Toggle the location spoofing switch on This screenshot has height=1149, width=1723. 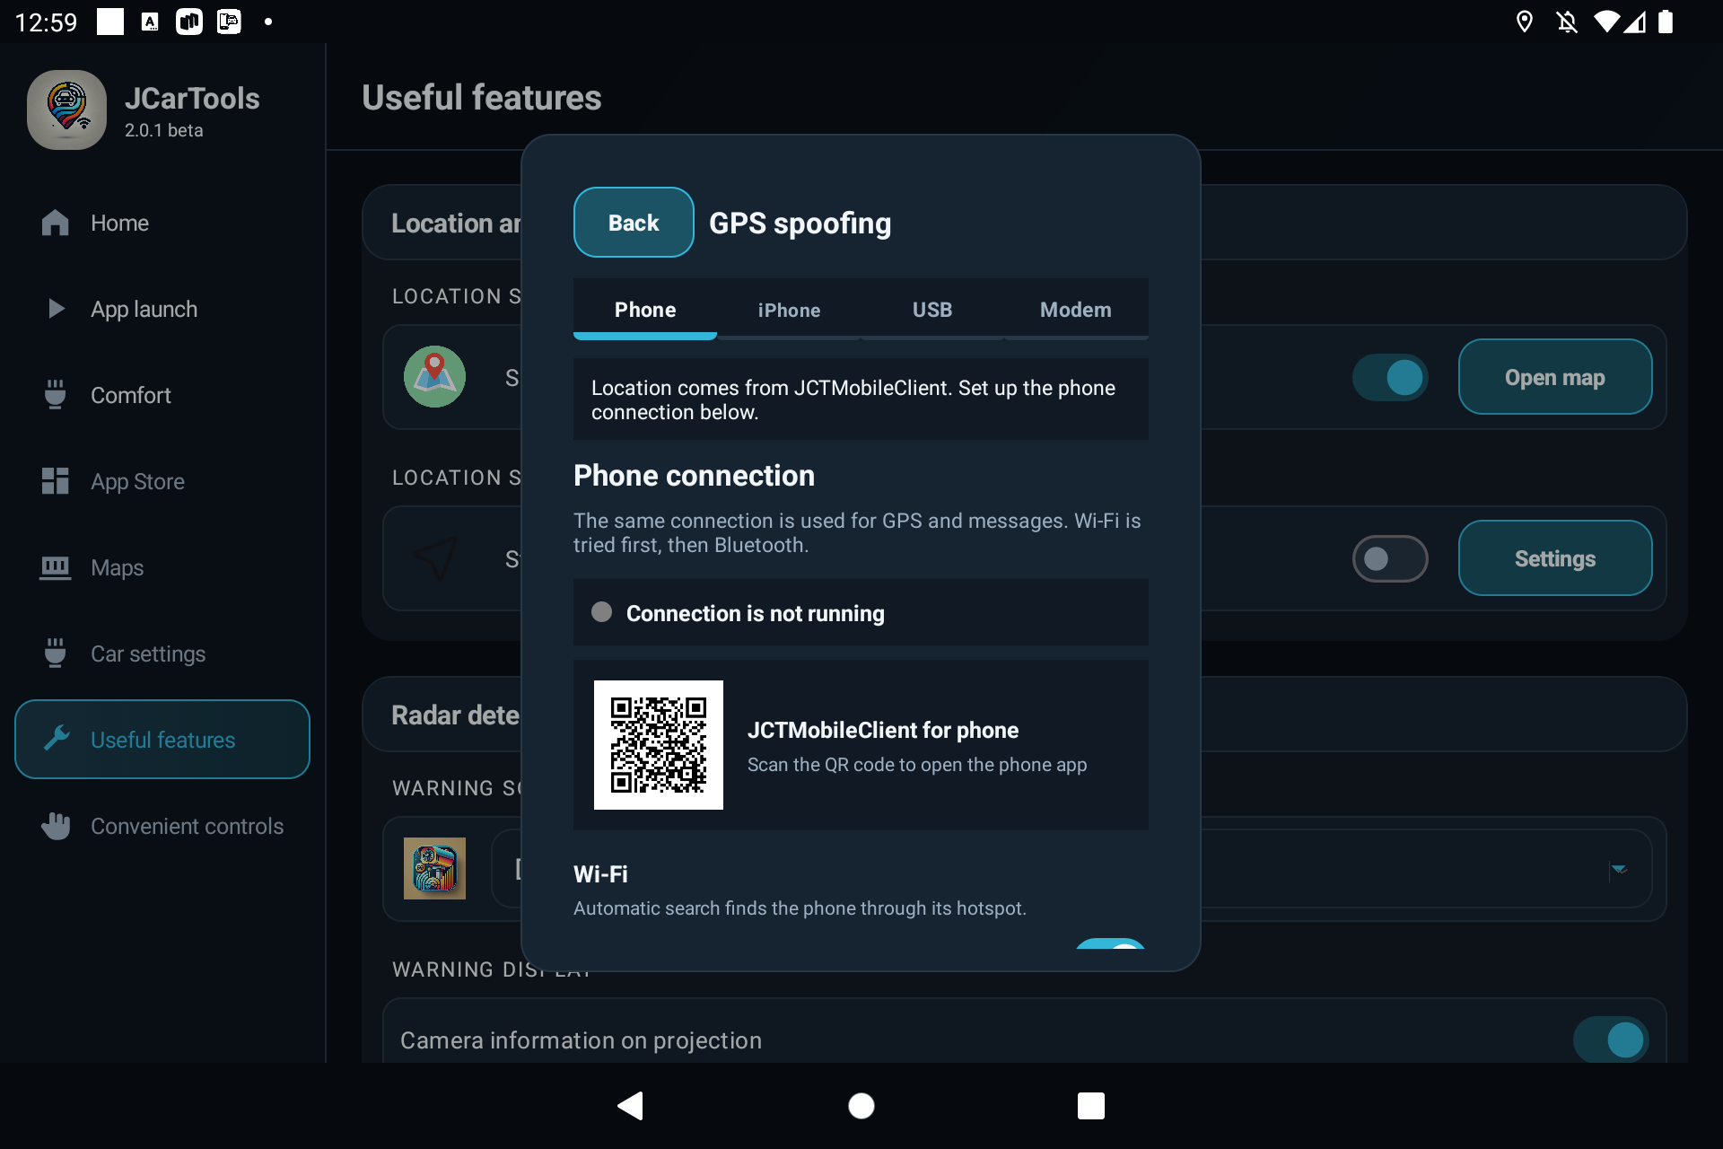[x=1390, y=377]
